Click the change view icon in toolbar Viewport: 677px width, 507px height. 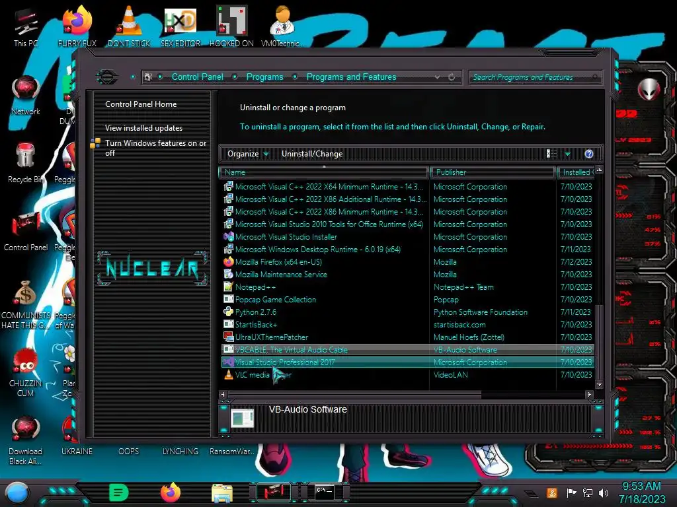click(x=551, y=154)
